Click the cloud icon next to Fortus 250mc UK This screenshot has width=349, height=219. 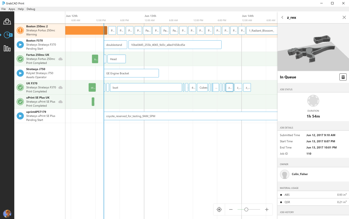pyautogui.click(x=60, y=59)
